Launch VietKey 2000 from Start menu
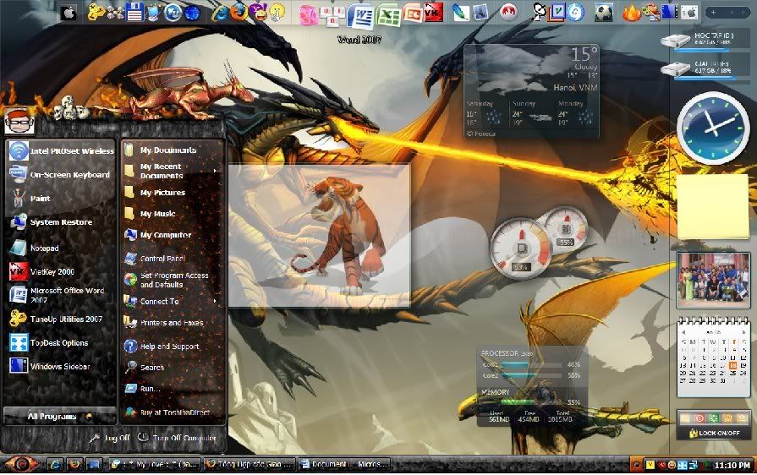757x475 pixels. pyautogui.click(x=52, y=272)
